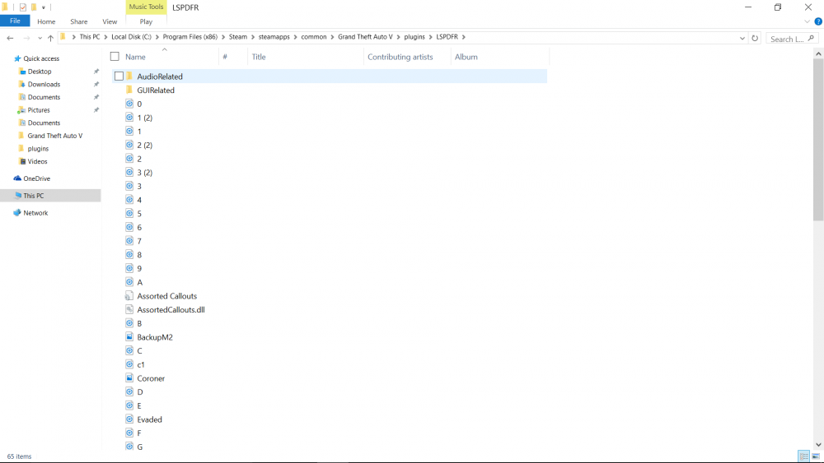This screenshot has height=463, width=824.
Task: Click the Coroner image file icon
Action: click(x=129, y=377)
